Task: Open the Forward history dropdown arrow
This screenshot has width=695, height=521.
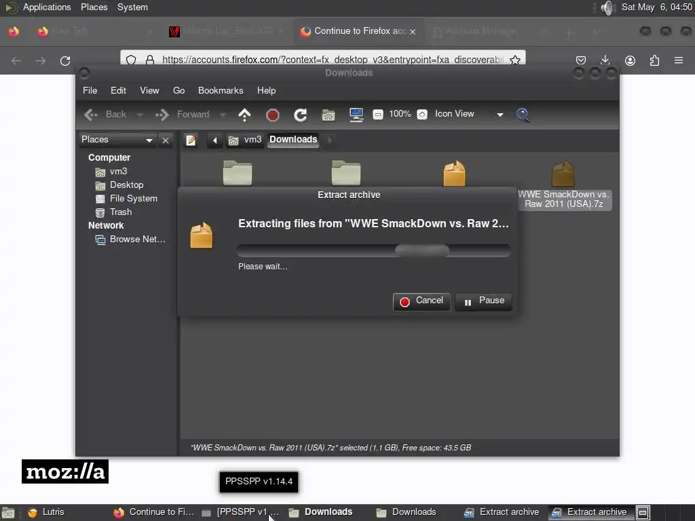Action: 223,115
